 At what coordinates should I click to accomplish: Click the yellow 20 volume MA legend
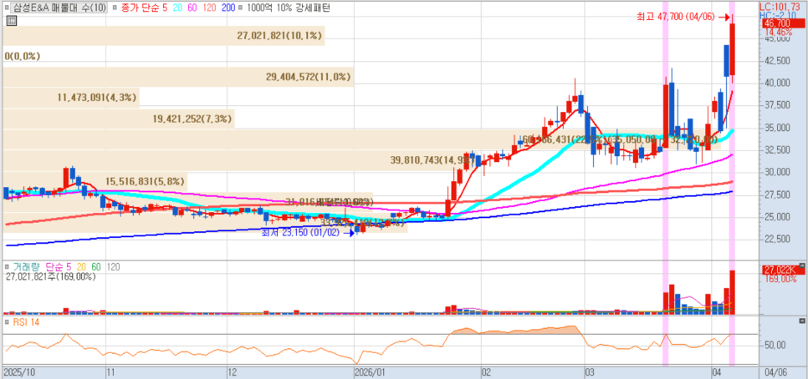coord(81,267)
